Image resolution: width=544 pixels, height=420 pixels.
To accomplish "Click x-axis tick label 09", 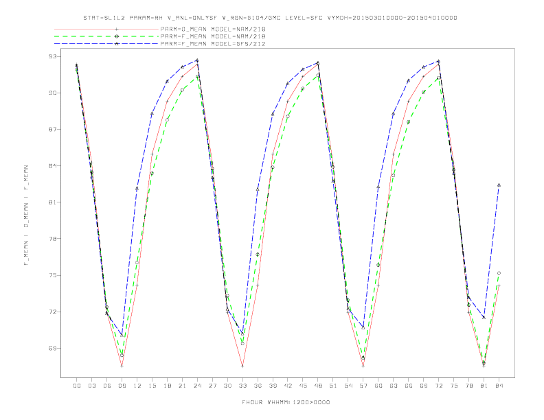I will (x=122, y=386).
